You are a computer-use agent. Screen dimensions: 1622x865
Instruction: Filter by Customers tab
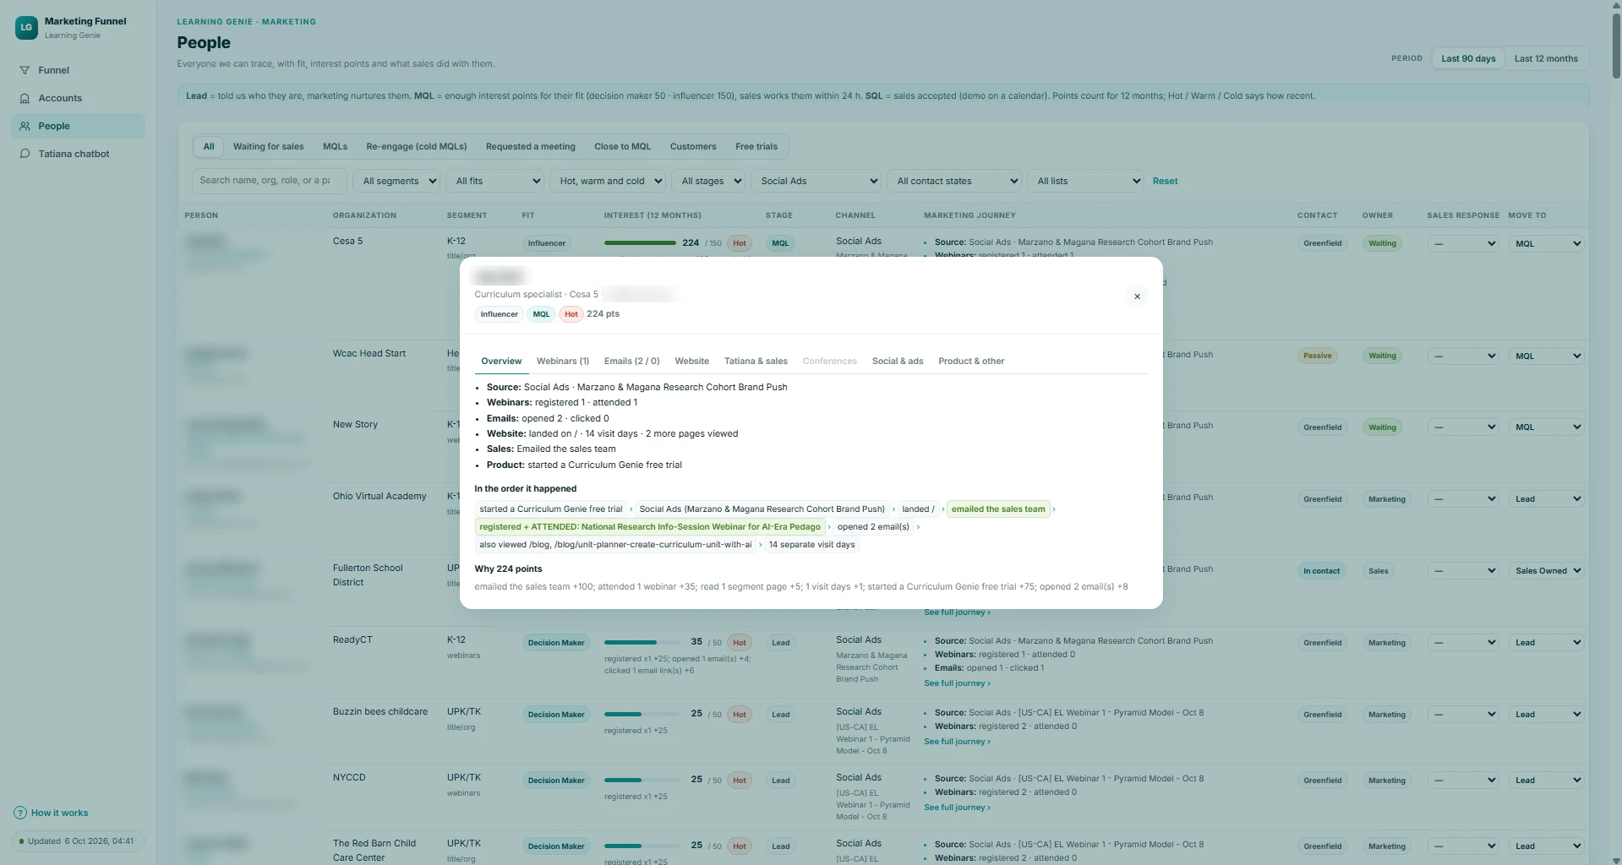(692, 146)
